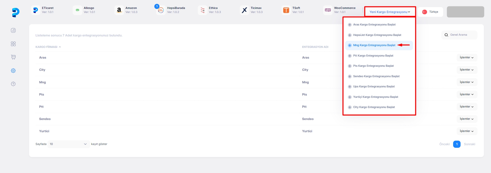Click the Amazon marketplace icon

119,10
